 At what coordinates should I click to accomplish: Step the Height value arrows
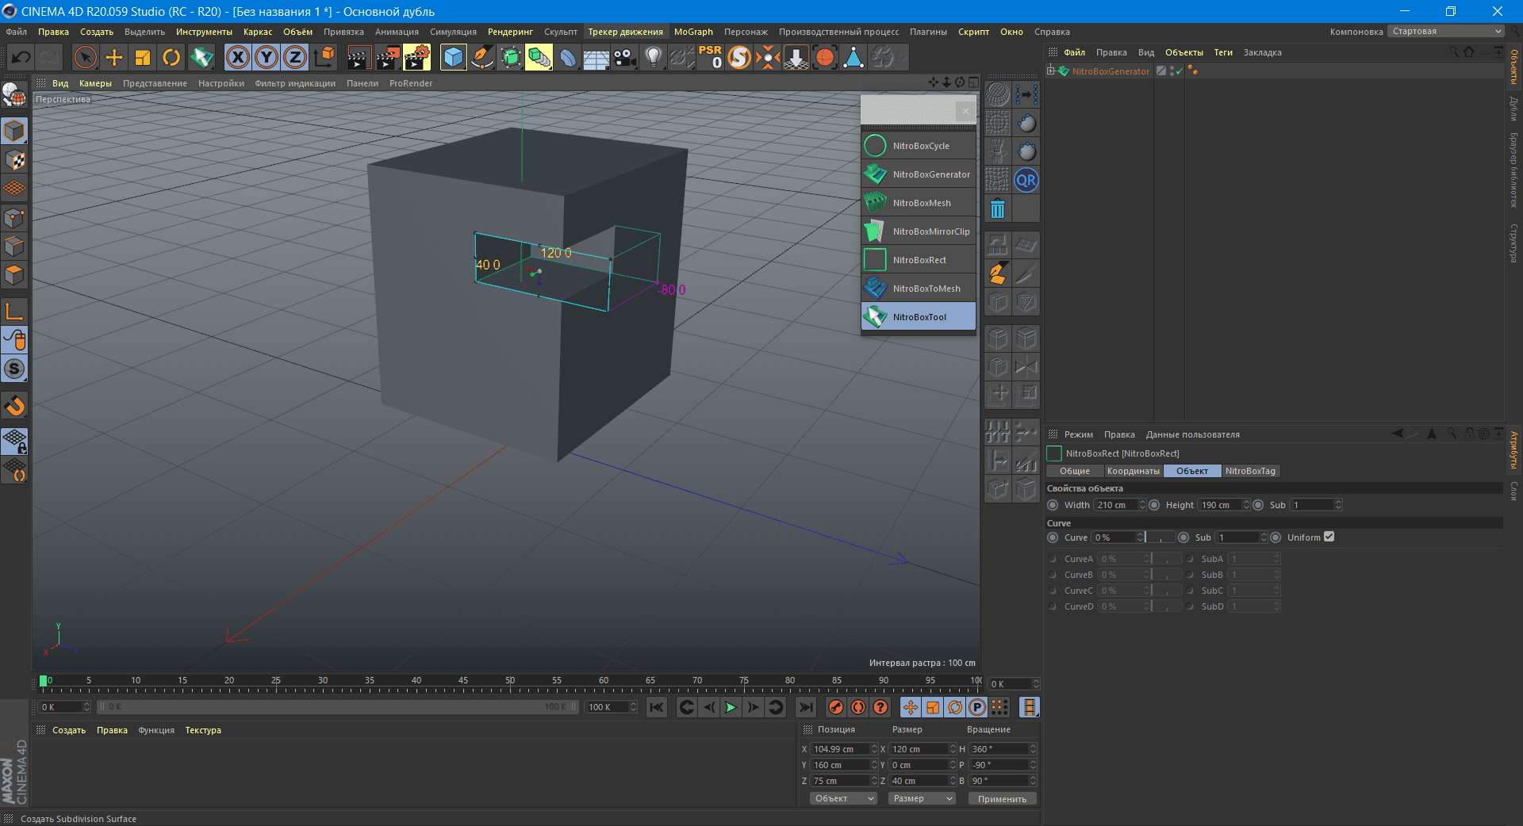(x=1246, y=505)
